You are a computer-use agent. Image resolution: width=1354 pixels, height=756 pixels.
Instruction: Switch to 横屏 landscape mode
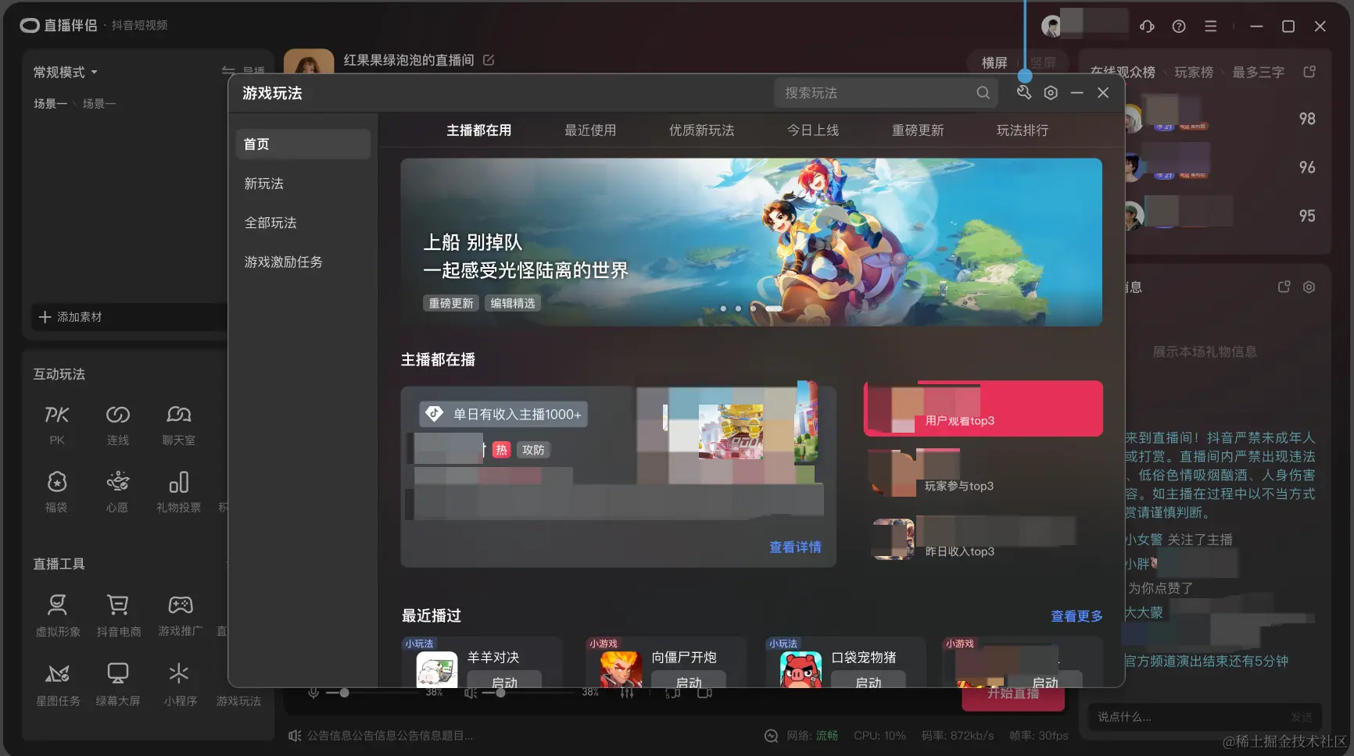tap(994, 62)
